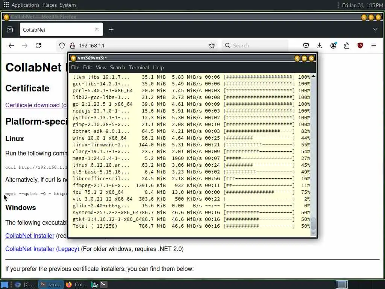
Task: Open the Pocket save icon
Action: [306, 46]
